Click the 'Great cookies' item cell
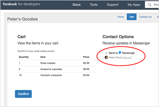Screen dimensions: 159x107 coord(48,63)
